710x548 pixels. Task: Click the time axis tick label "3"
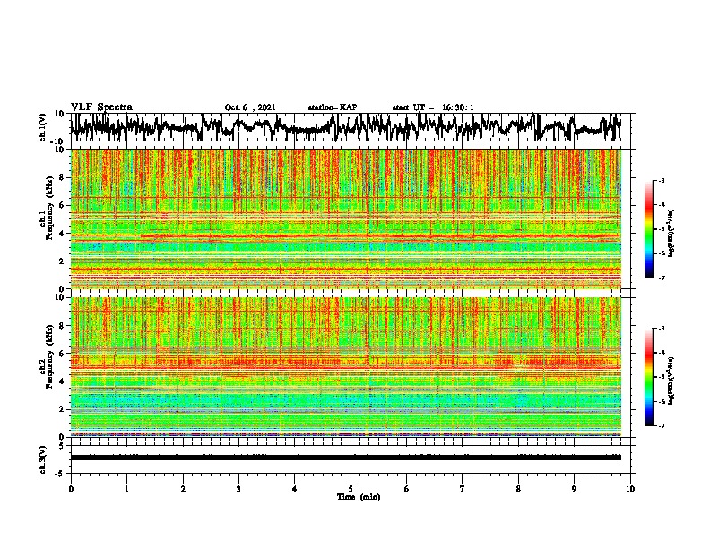tap(238, 489)
